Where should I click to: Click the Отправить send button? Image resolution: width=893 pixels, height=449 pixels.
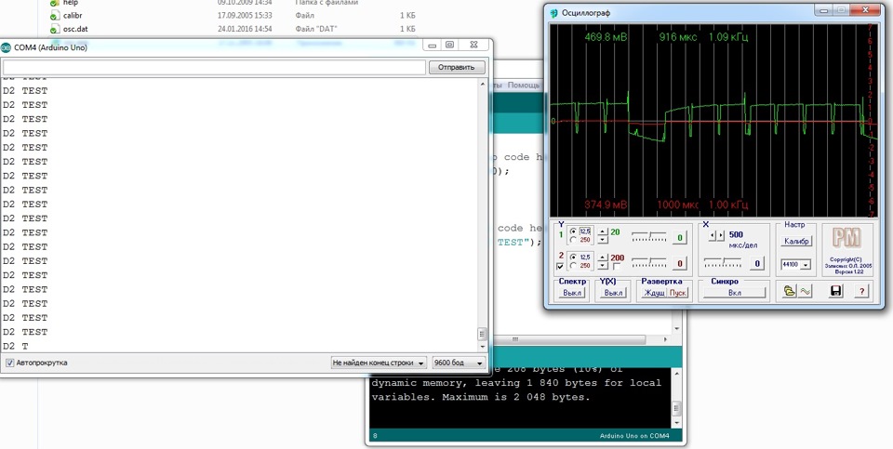coord(456,67)
